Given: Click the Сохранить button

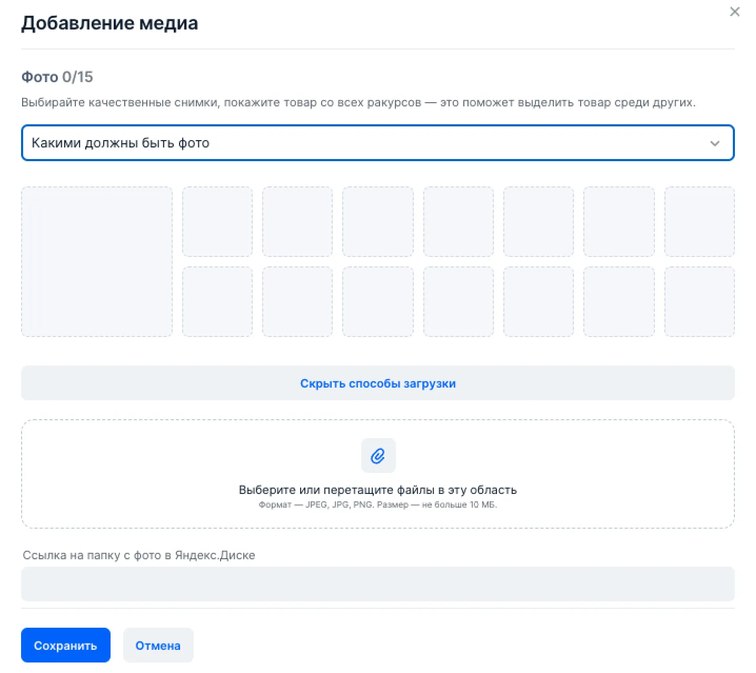Looking at the screenshot, I should point(66,645).
